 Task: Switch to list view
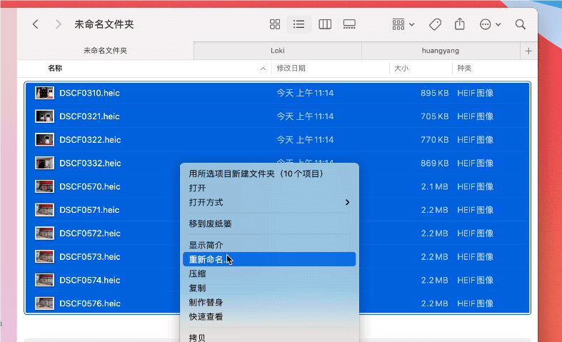click(298, 24)
